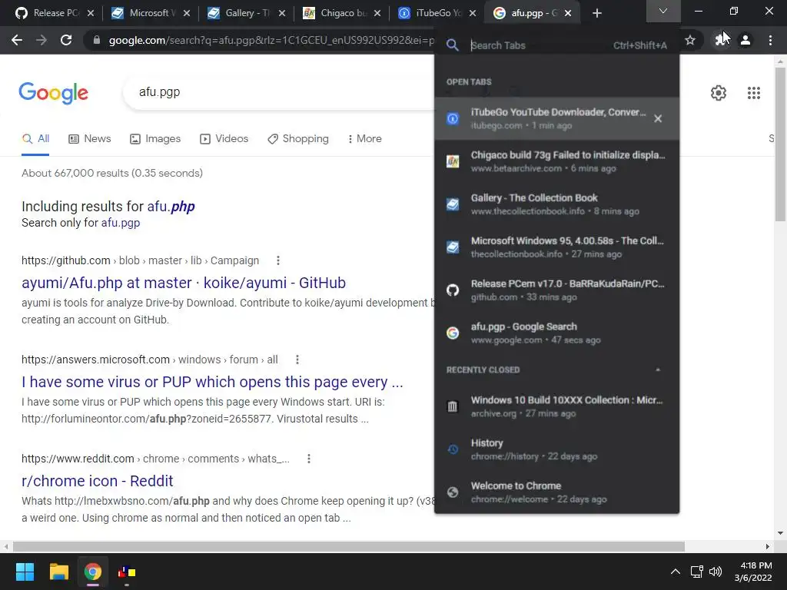Switch to Release PCem v17.0 entry

[x=556, y=290]
